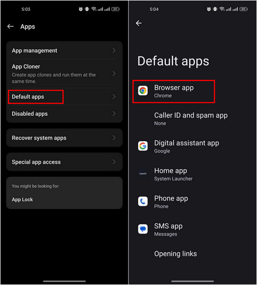
Task: Tap the alarm icon in right status bar
Action: pyautogui.click(x=209, y=9)
